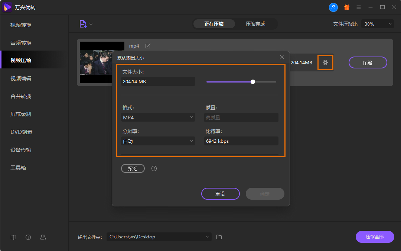Open compression settings gear icon

(325, 62)
